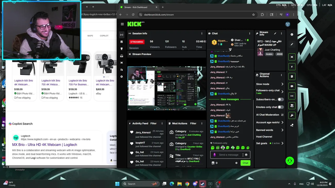This screenshot has width=335, height=188.
Task: Click the ARAB tag in Stream info
Action: coord(280,54)
